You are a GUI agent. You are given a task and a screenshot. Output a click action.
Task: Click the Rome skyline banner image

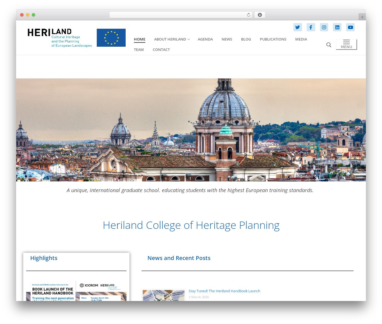pos(191,130)
